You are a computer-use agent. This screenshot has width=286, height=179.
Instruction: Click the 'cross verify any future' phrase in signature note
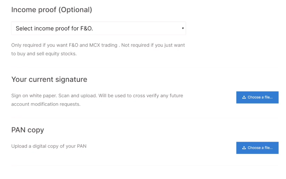(x=158, y=96)
